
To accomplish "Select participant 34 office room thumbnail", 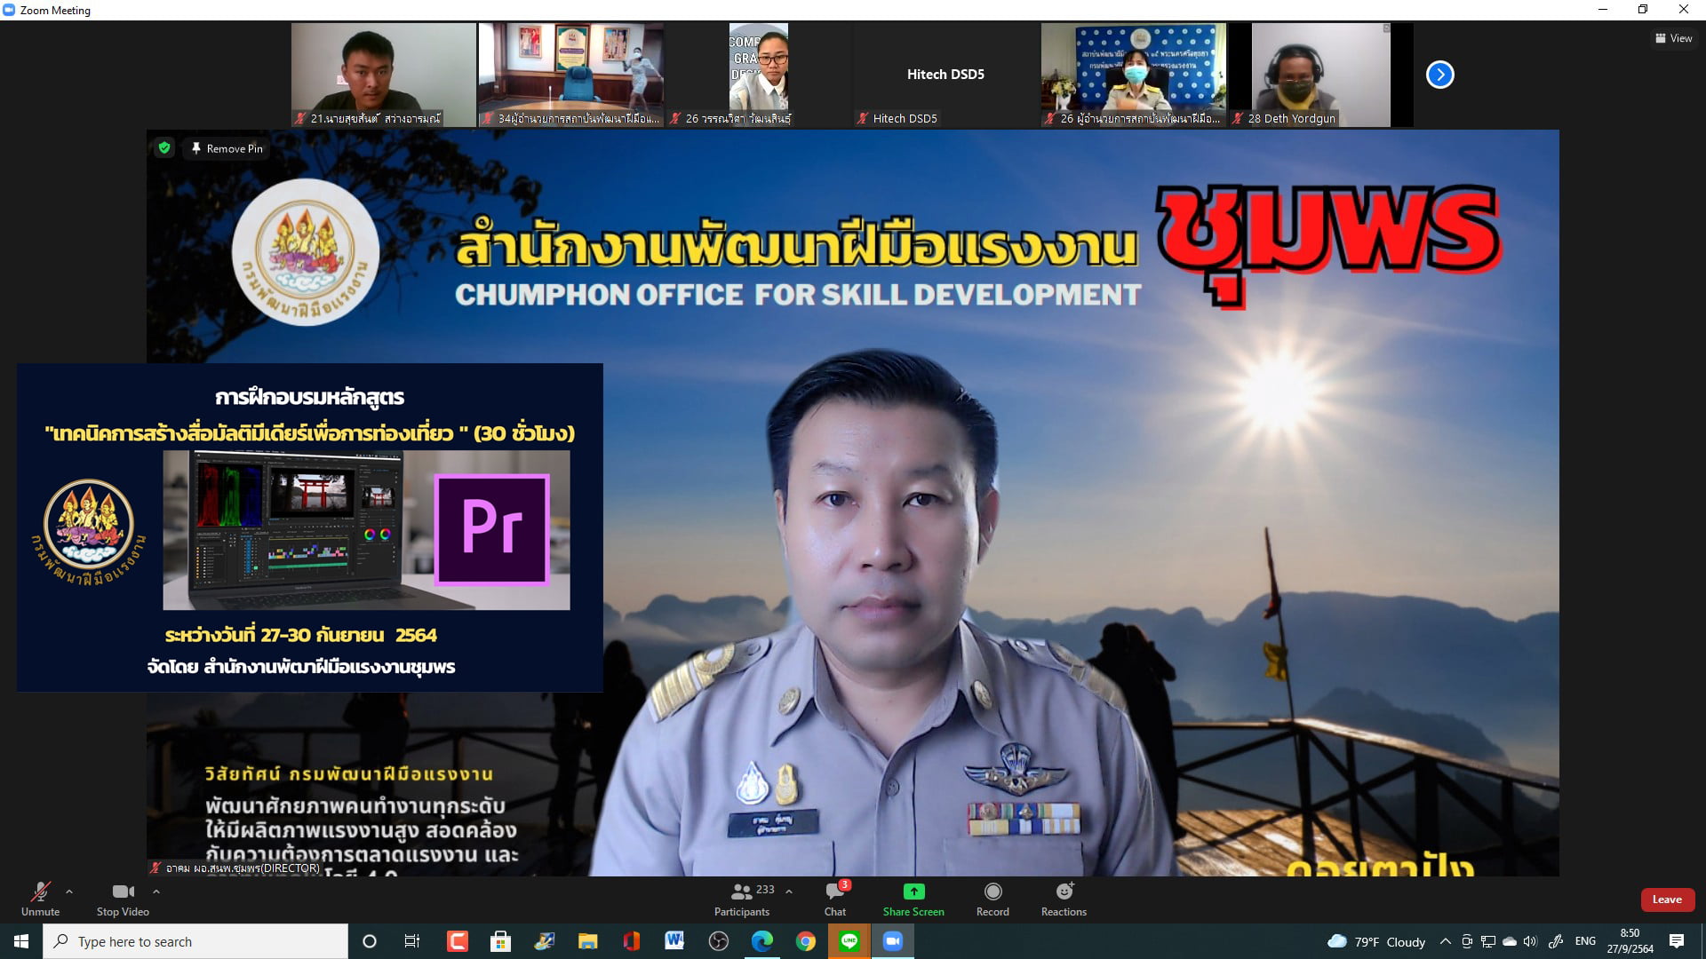I will pos(570,75).
